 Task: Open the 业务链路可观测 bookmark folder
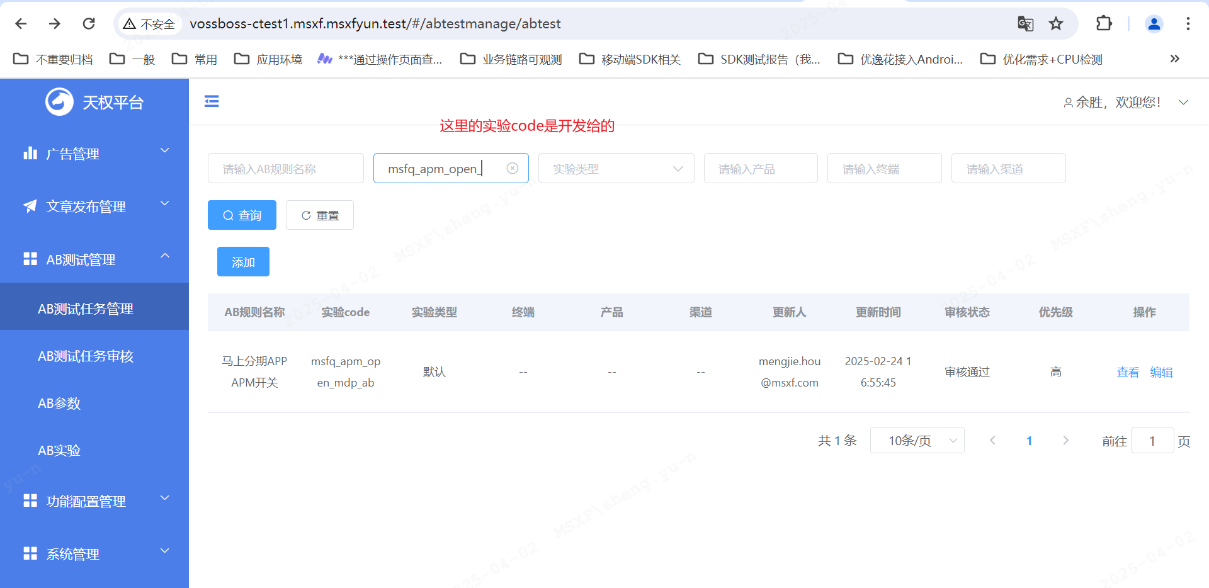click(511, 59)
